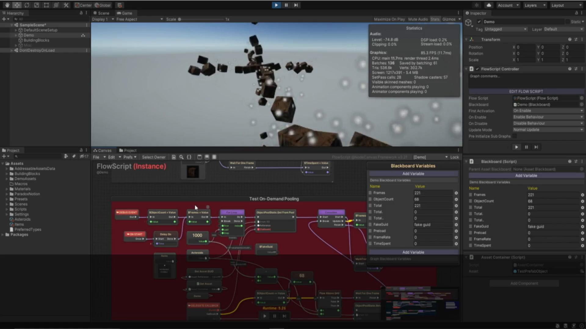Click the Graph comments text field

pos(526,80)
